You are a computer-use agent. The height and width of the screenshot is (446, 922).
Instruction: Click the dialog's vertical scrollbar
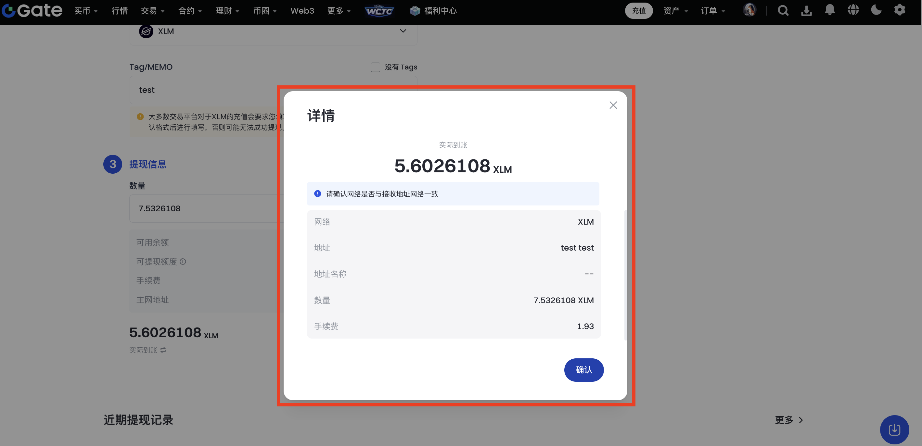point(625,275)
